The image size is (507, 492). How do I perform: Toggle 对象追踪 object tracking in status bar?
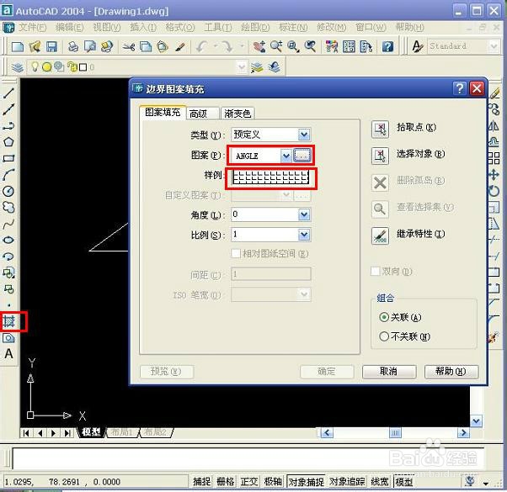click(x=347, y=482)
